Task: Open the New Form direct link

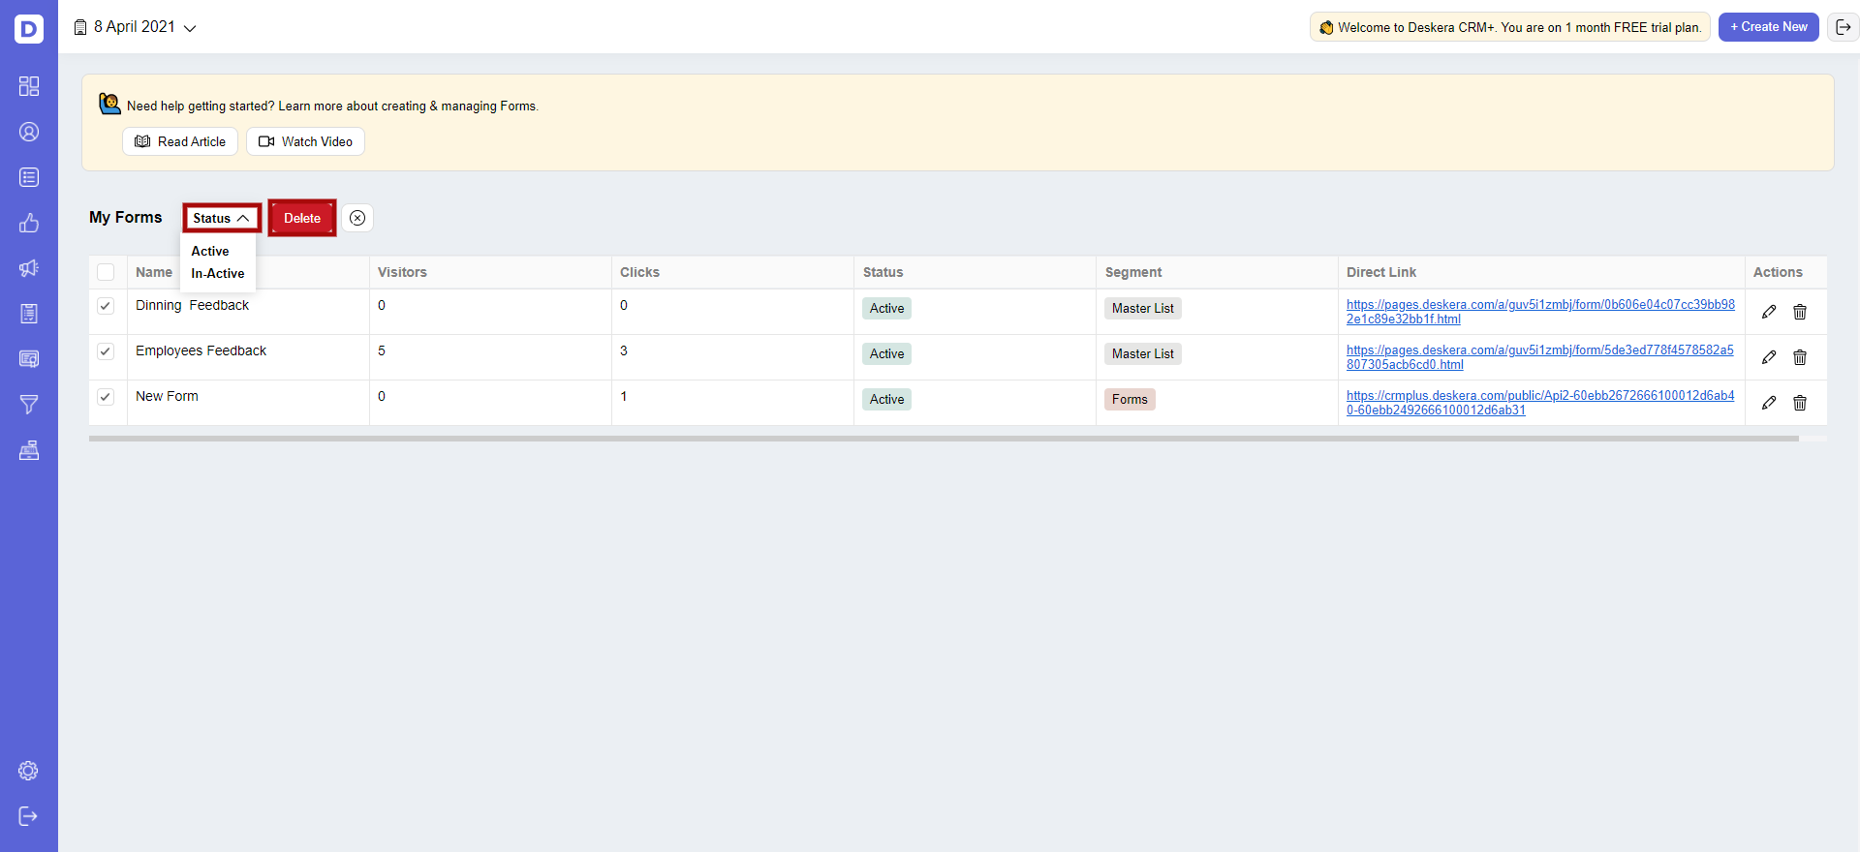Action: (x=1540, y=403)
